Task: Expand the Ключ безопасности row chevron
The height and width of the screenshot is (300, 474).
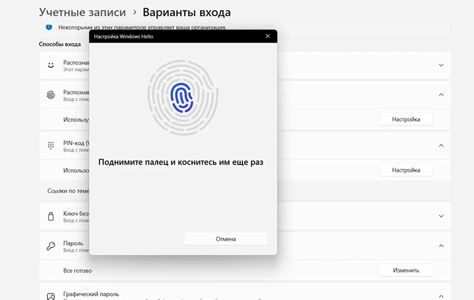Action: [x=441, y=216]
